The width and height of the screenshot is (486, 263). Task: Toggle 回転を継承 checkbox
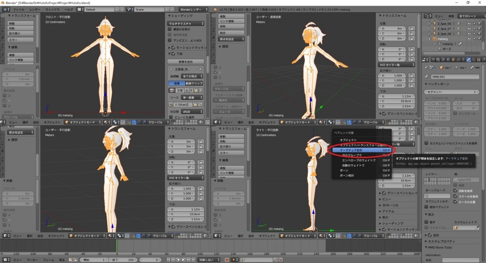455,190
